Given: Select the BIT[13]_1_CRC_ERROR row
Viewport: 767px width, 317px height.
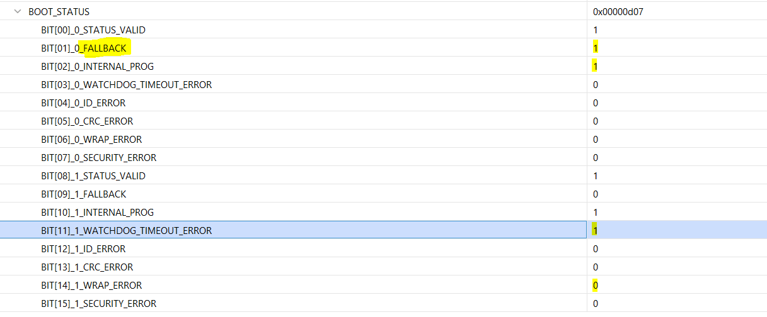Looking at the screenshot, I should point(87,267).
